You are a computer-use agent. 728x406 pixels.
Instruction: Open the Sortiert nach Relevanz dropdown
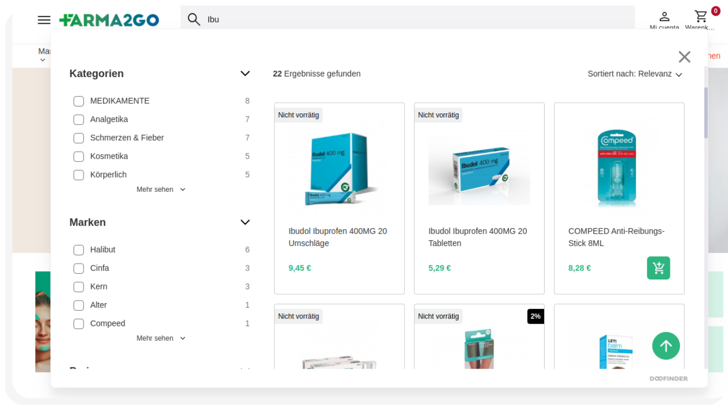pos(634,74)
